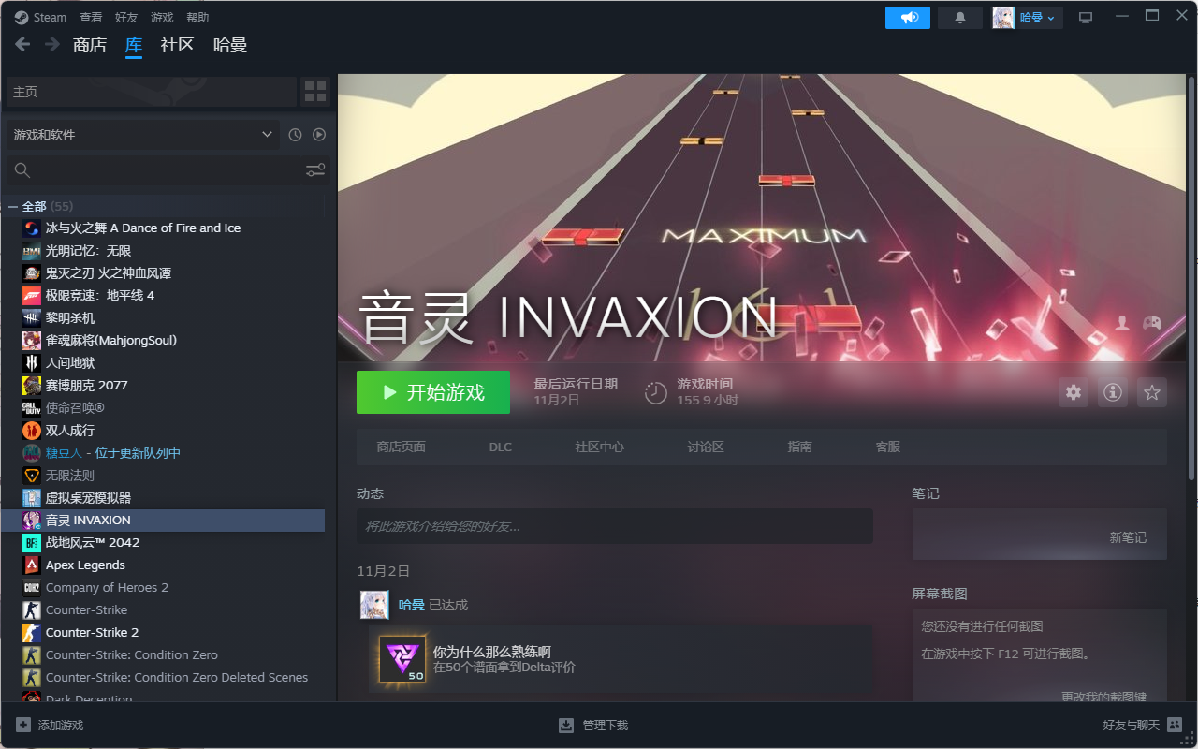Click the 无限法则 game icon
1198x749 pixels.
[x=32, y=476]
